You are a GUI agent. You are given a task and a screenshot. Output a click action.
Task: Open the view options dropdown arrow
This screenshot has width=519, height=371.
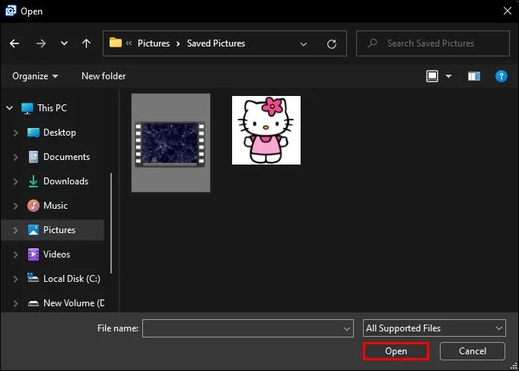[x=448, y=76]
